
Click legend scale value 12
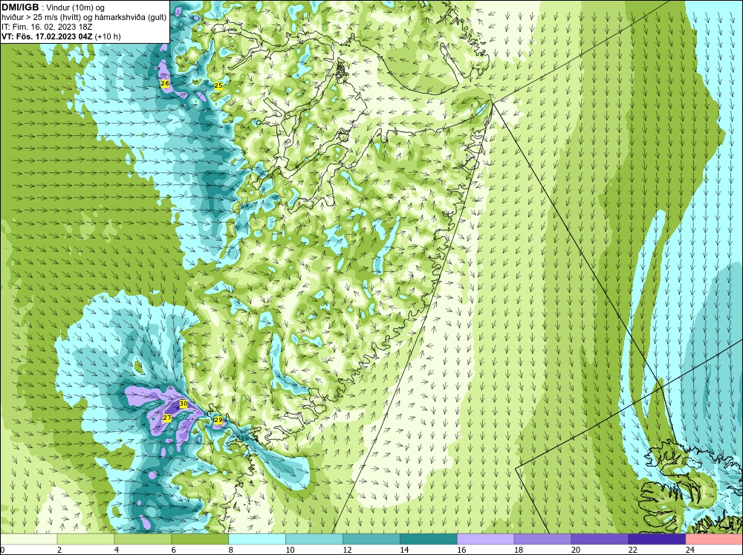(x=347, y=550)
